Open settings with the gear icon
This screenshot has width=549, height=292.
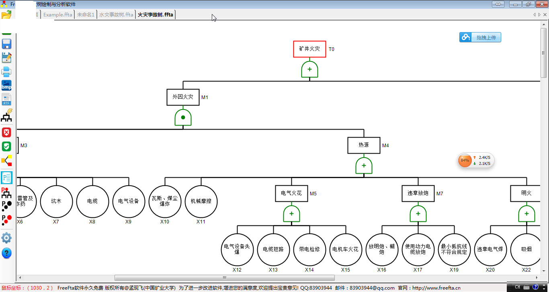pos(6,238)
